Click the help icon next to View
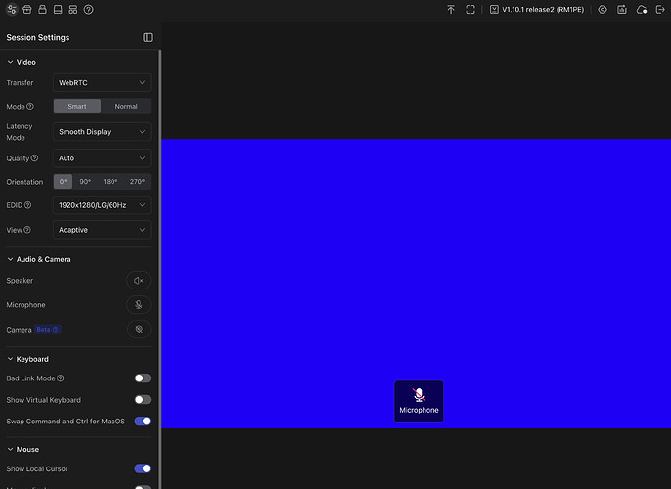The image size is (671, 489). click(27, 230)
